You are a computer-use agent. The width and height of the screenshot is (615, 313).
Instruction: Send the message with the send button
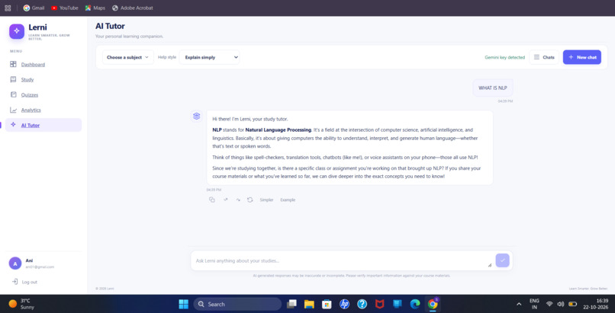click(x=502, y=260)
